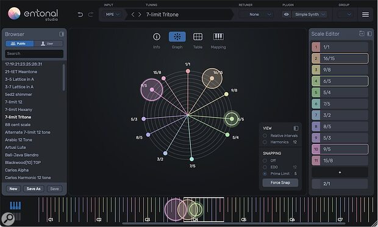Enable Harmonics view option
Viewport: 378px width, 227px height.
point(265,142)
